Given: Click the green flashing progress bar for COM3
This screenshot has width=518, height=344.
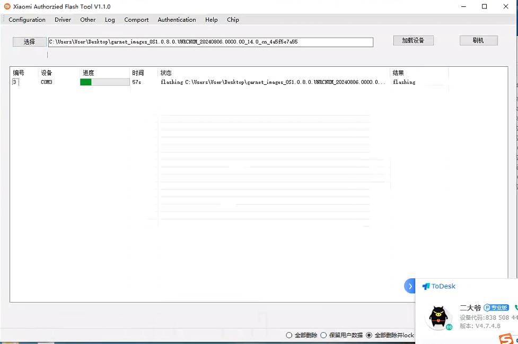Looking at the screenshot, I should click(x=105, y=82).
